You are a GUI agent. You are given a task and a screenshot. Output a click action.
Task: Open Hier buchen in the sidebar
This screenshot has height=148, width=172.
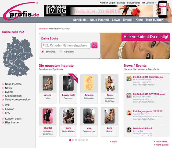13,122
